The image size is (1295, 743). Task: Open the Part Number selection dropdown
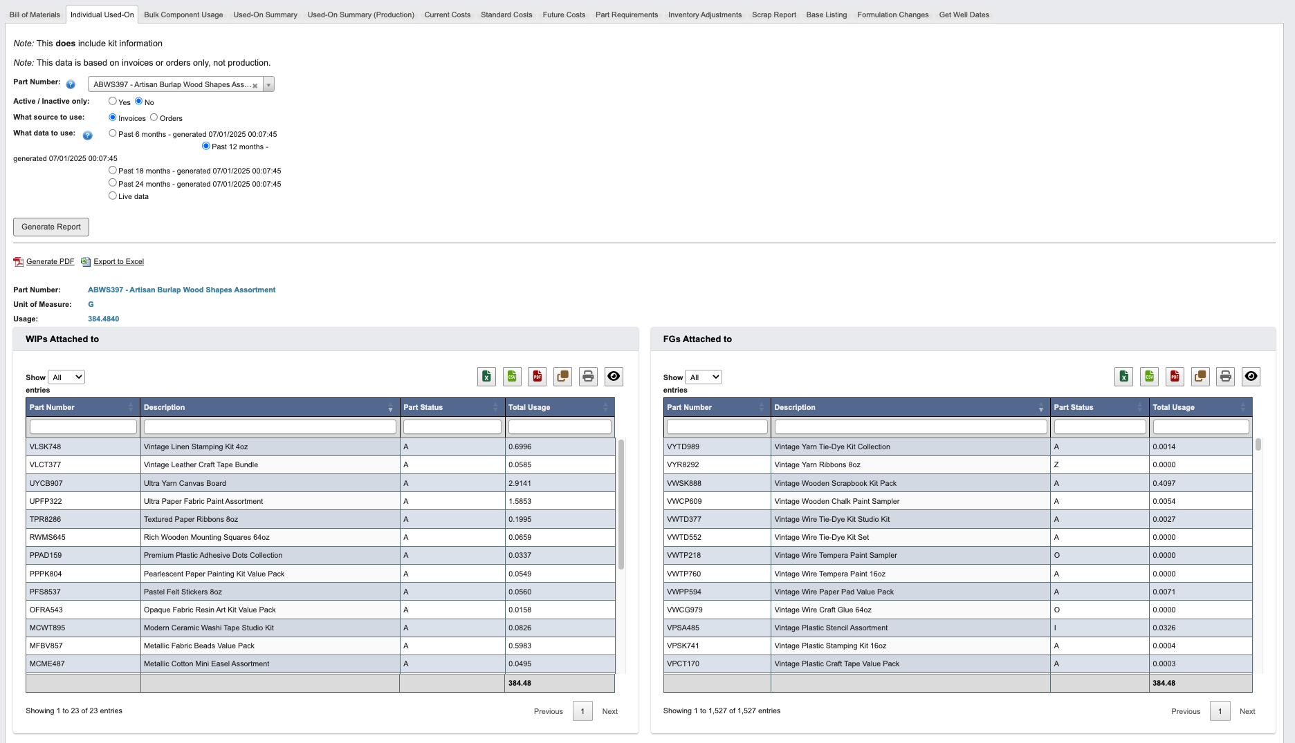268,84
